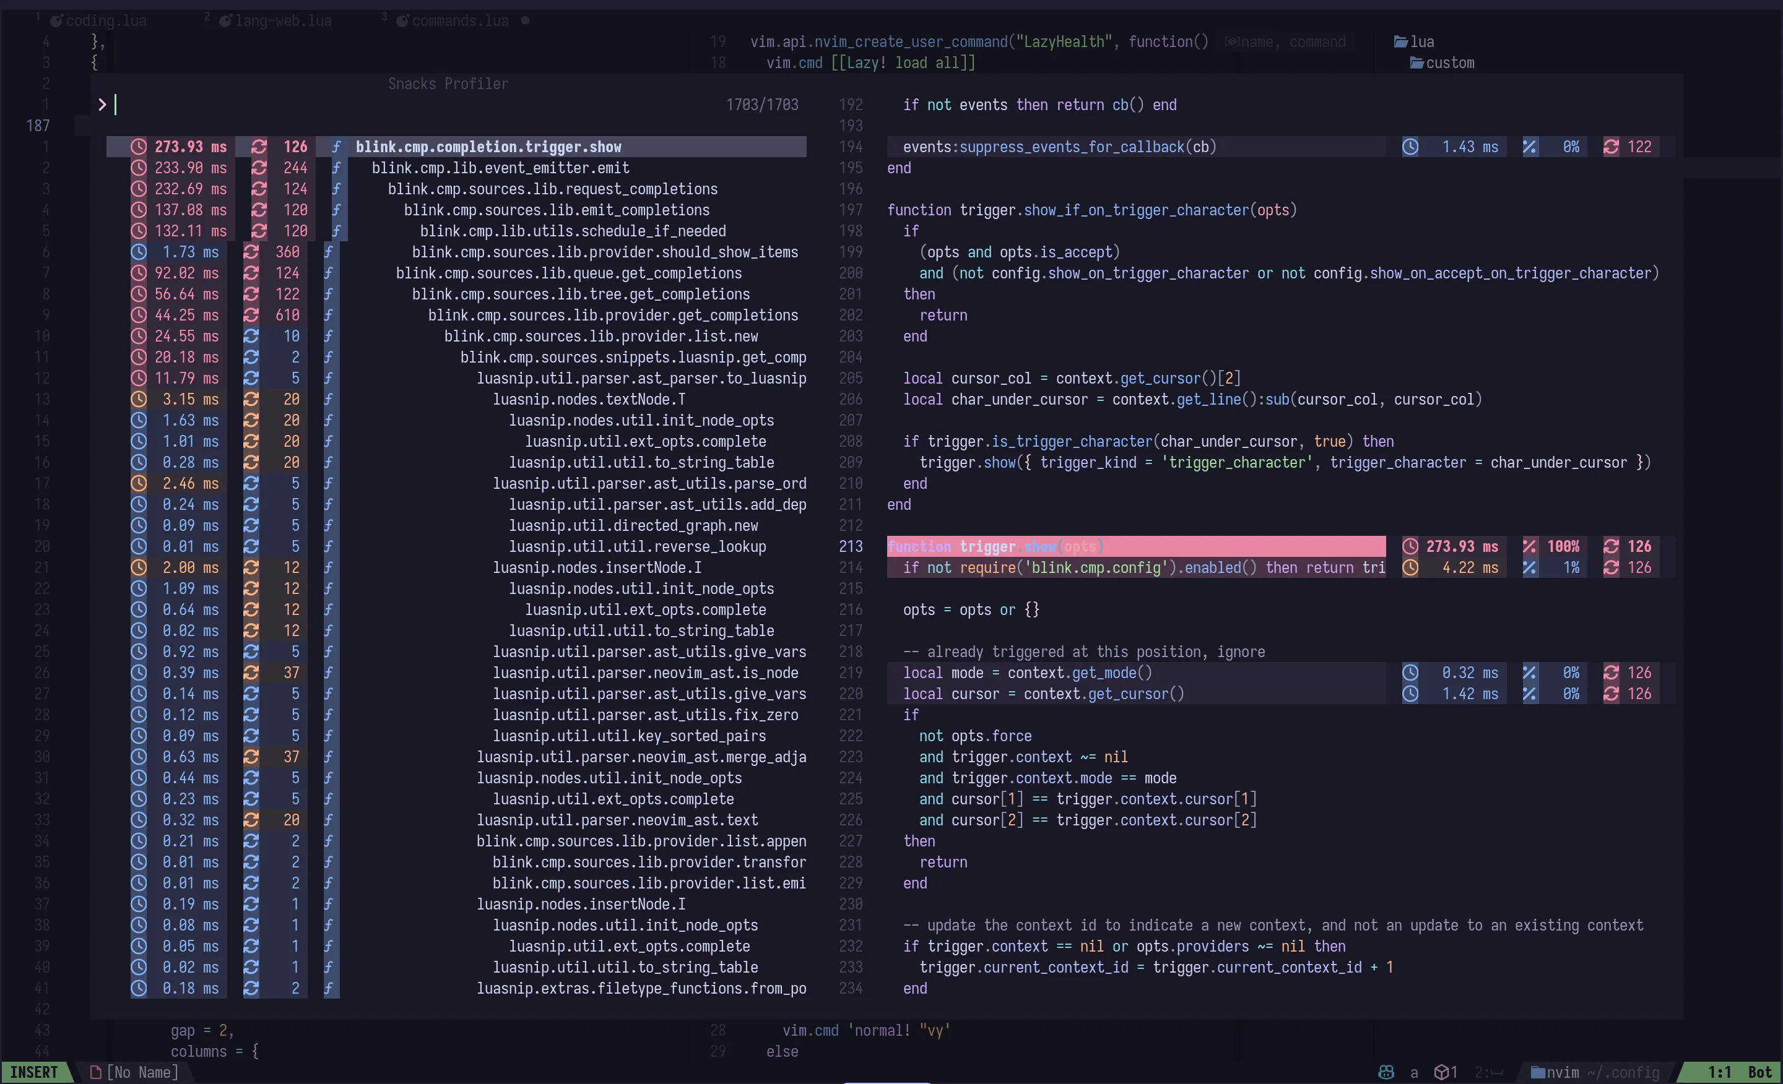This screenshot has height=1084, width=1783.
Task: Click the lua folder icon in file tree
Action: click(x=1401, y=42)
